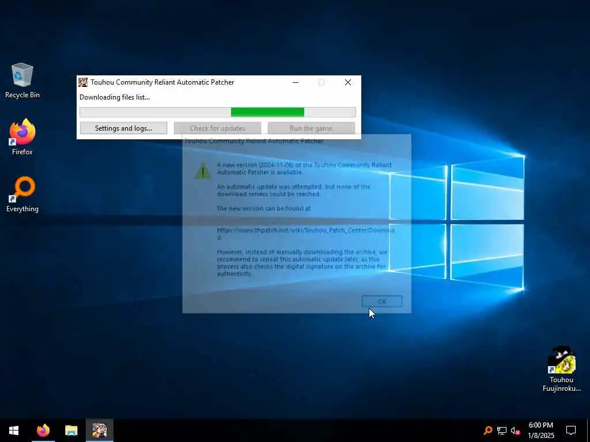Click the 'Downloading files list...' status text

click(115, 97)
